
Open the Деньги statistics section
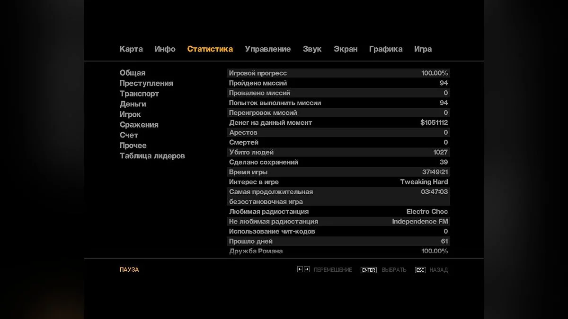133,103
